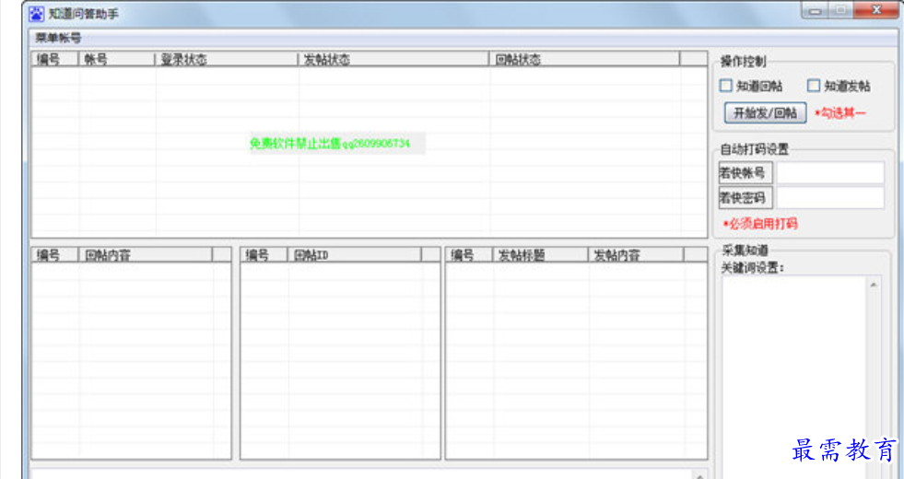The image size is (904, 479).
Task: Click 发帖标题 column header
Action: (540, 255)
